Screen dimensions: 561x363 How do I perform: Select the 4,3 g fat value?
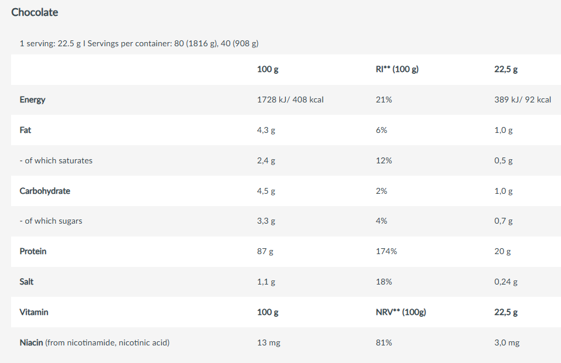coord(266,130)
